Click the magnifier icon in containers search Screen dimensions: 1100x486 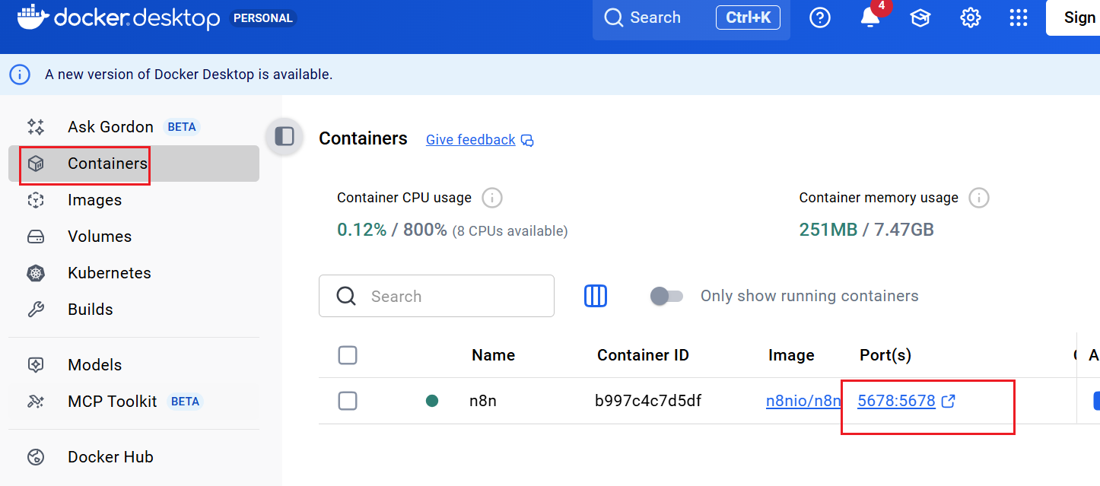pyautogui.click(x=346, y=296)
